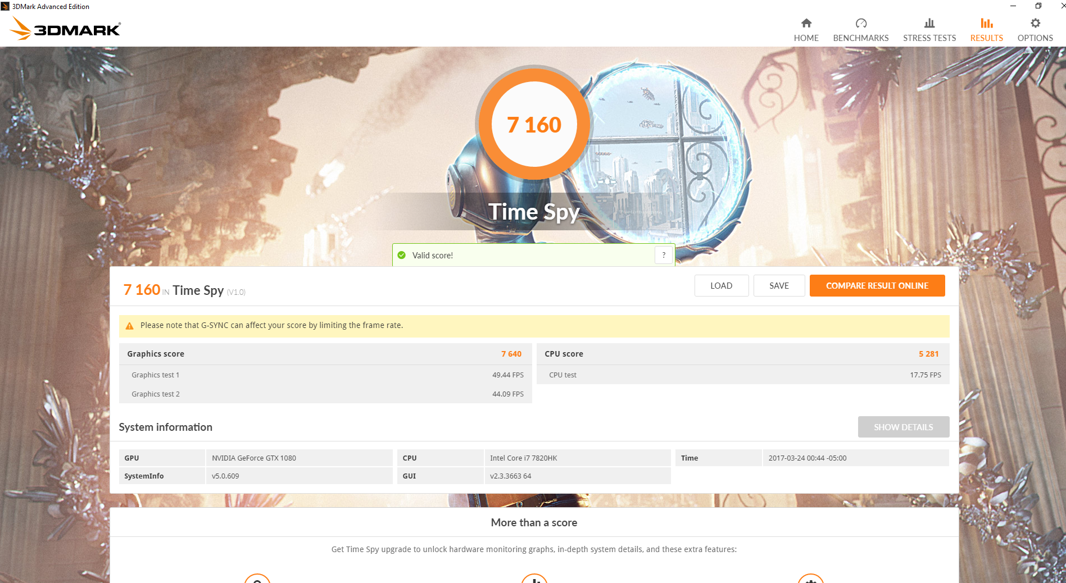Click SystemInfo version v5.0.609
The width and height of the screenshot is (1066, 583).
[225, 476]
